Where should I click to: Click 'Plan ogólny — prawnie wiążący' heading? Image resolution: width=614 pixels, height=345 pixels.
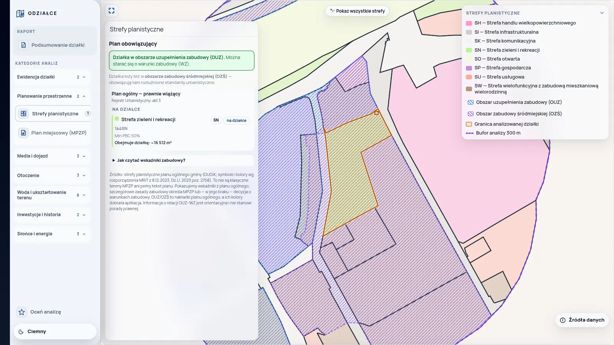click(x=146, y=94)
